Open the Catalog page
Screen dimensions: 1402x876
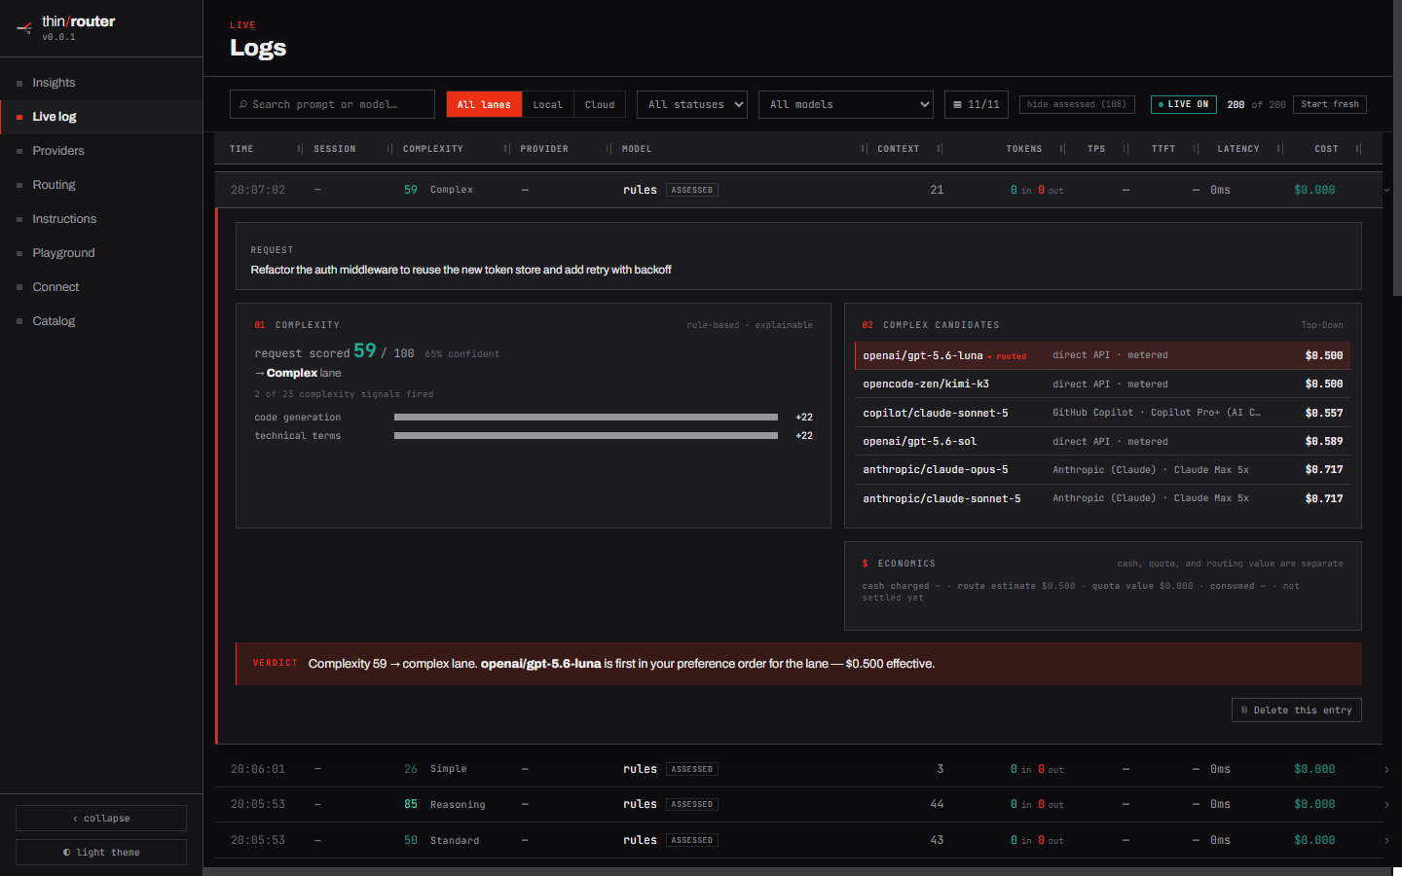click(101, 321)
